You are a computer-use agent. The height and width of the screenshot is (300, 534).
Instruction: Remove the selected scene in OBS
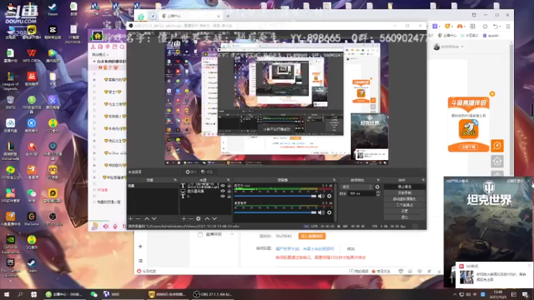click(x=138, y=219)
